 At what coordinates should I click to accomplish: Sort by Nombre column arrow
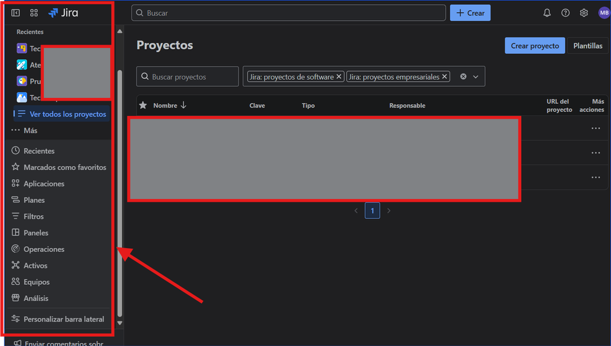183,105
